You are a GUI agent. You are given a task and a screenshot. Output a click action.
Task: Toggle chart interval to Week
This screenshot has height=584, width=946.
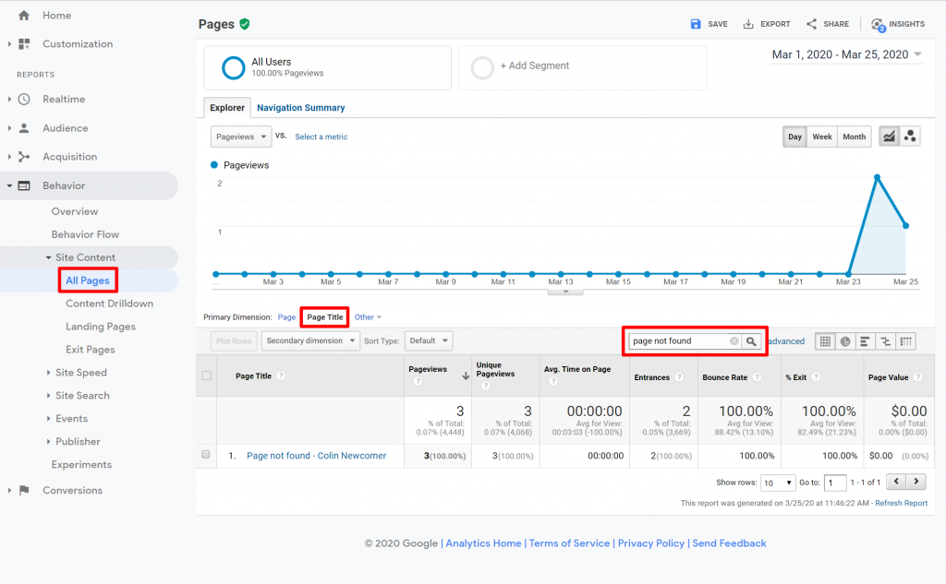click(821, 137)
